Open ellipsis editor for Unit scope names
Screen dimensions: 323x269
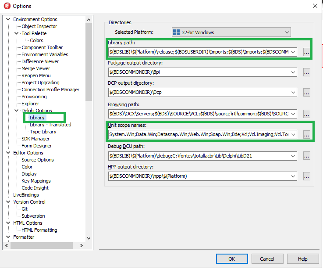coord(306,134)
